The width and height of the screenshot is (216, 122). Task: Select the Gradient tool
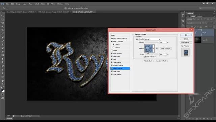click(3, 55)
